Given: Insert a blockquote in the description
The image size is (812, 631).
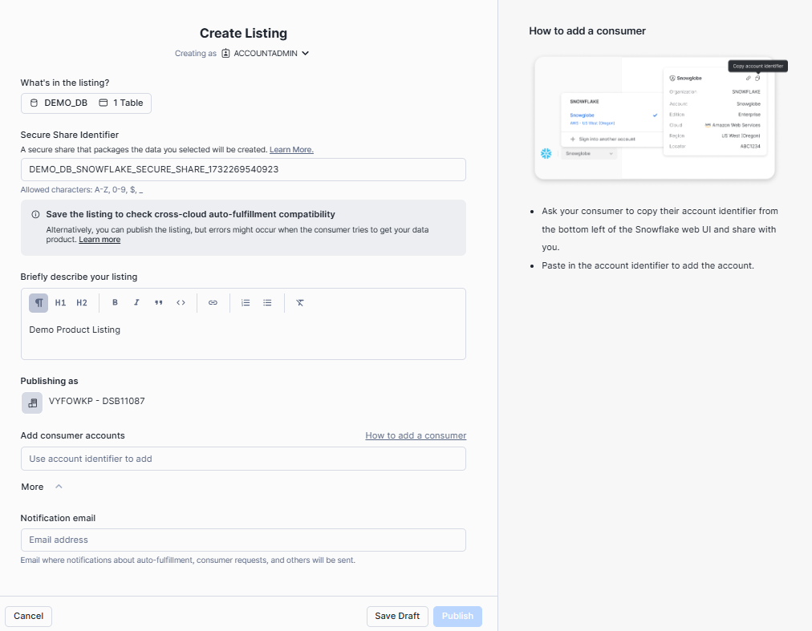Looking at the screenshot, I should [x=158, y=303].
